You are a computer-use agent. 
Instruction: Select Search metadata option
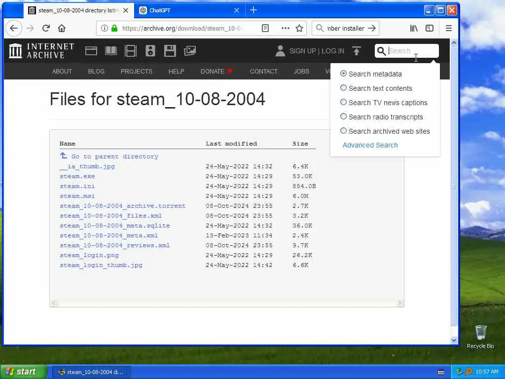[343, 74]
